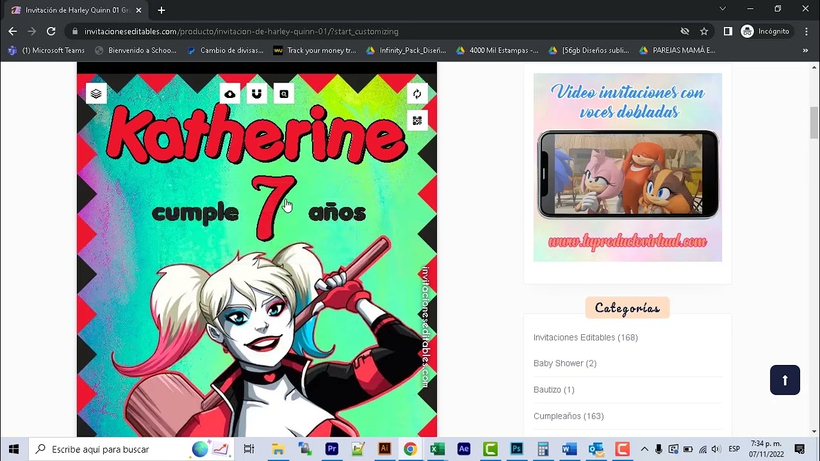820x461 pixels.
Task: Open the layers panel icon on invitation
Action: click(x=96, y=93)
